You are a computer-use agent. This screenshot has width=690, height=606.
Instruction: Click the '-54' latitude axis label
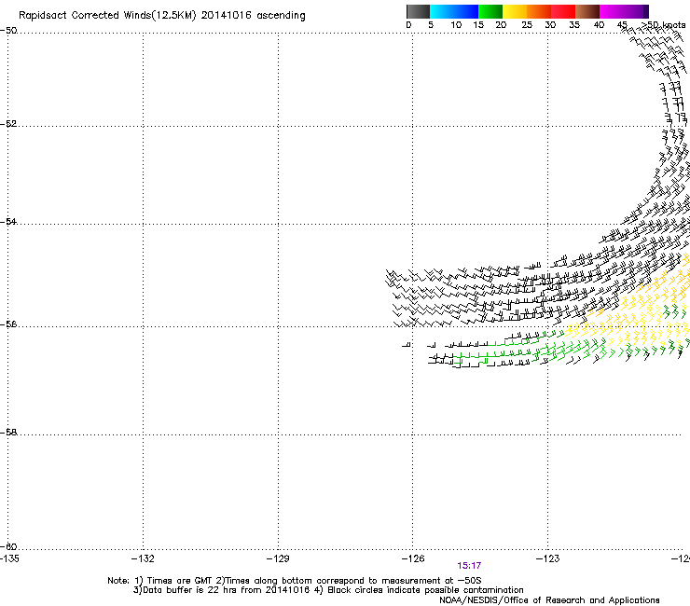click(x=8, y=221)
